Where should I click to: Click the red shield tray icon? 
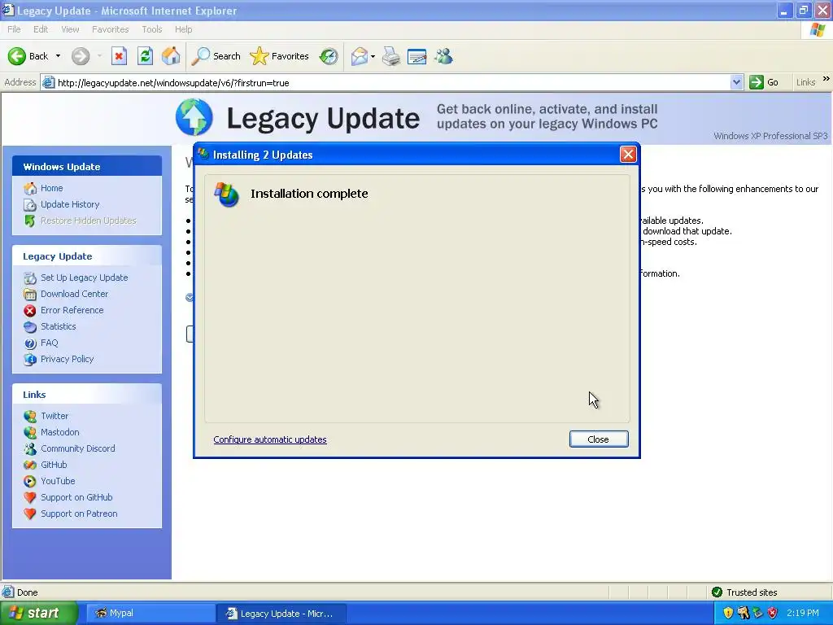click(x=773, y=613)
